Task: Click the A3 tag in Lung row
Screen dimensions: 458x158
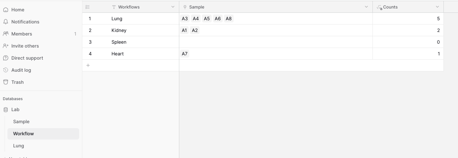Action: (x=185, y=18)
